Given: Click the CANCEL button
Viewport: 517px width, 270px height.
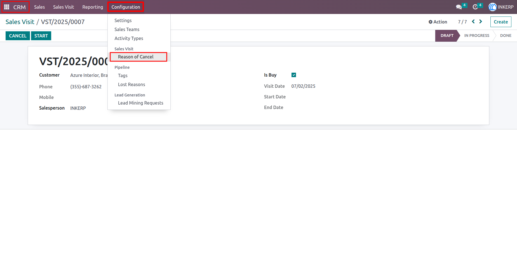Looking at the screenshot, I should click(18, 36).
